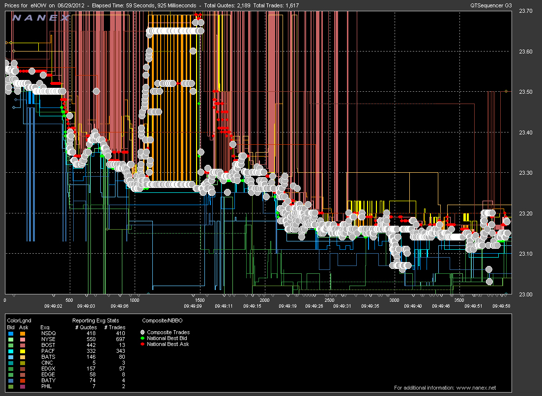
Task: Select the BATY bid color swatch
Action: coord(11,380)
